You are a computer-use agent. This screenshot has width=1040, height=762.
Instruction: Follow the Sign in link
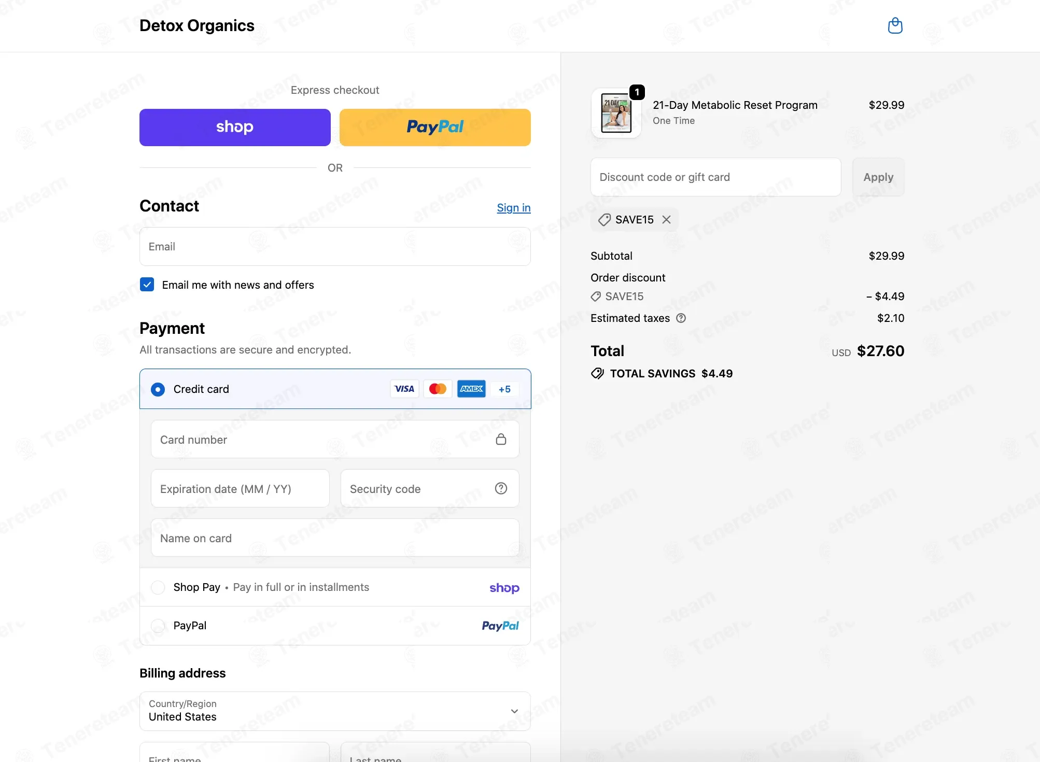pos(514,208)
